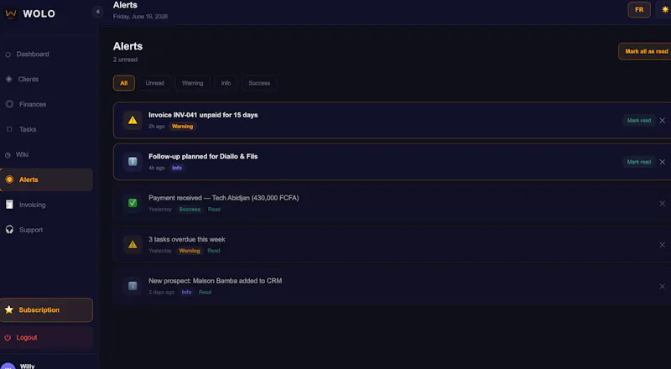Click info icon on Diallo & Fils alert
The image size is (671, 369).
click(x=133, y=162)
